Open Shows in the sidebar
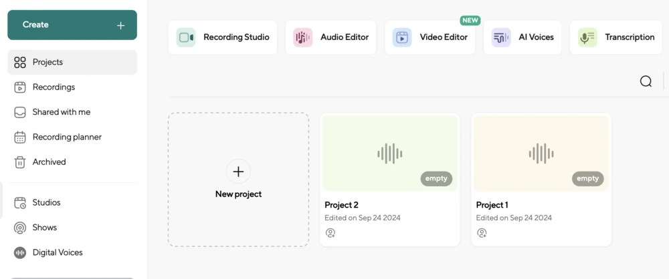Screen dimensions: 669x279 pyautogui.click(x=44, y=228)
